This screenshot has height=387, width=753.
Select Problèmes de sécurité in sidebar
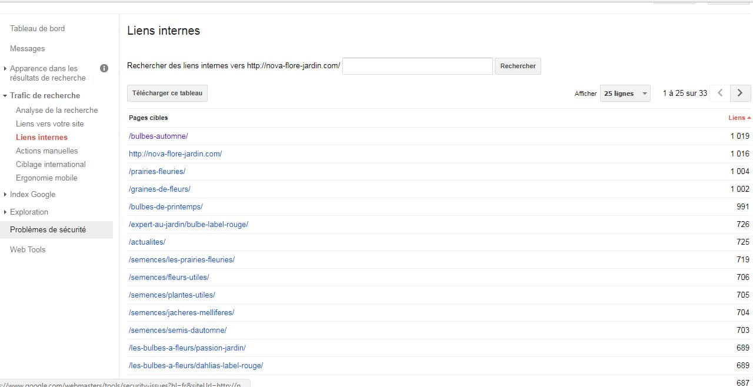[48, 229]
